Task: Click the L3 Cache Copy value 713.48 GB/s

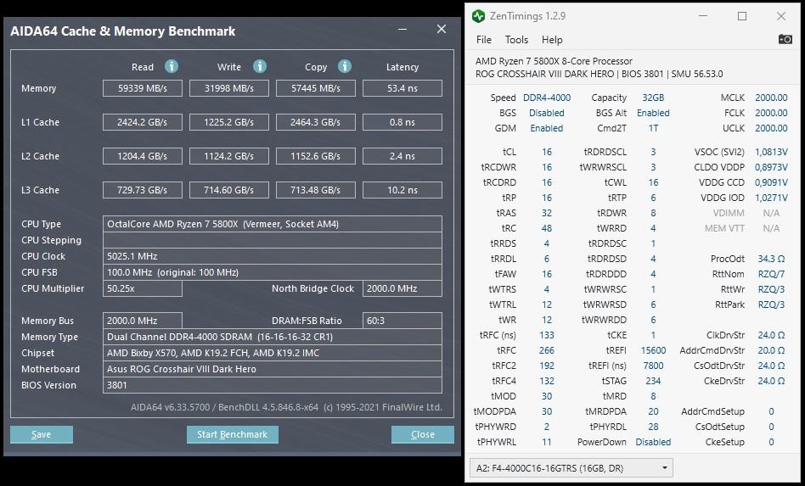Action: pos(316,190)
